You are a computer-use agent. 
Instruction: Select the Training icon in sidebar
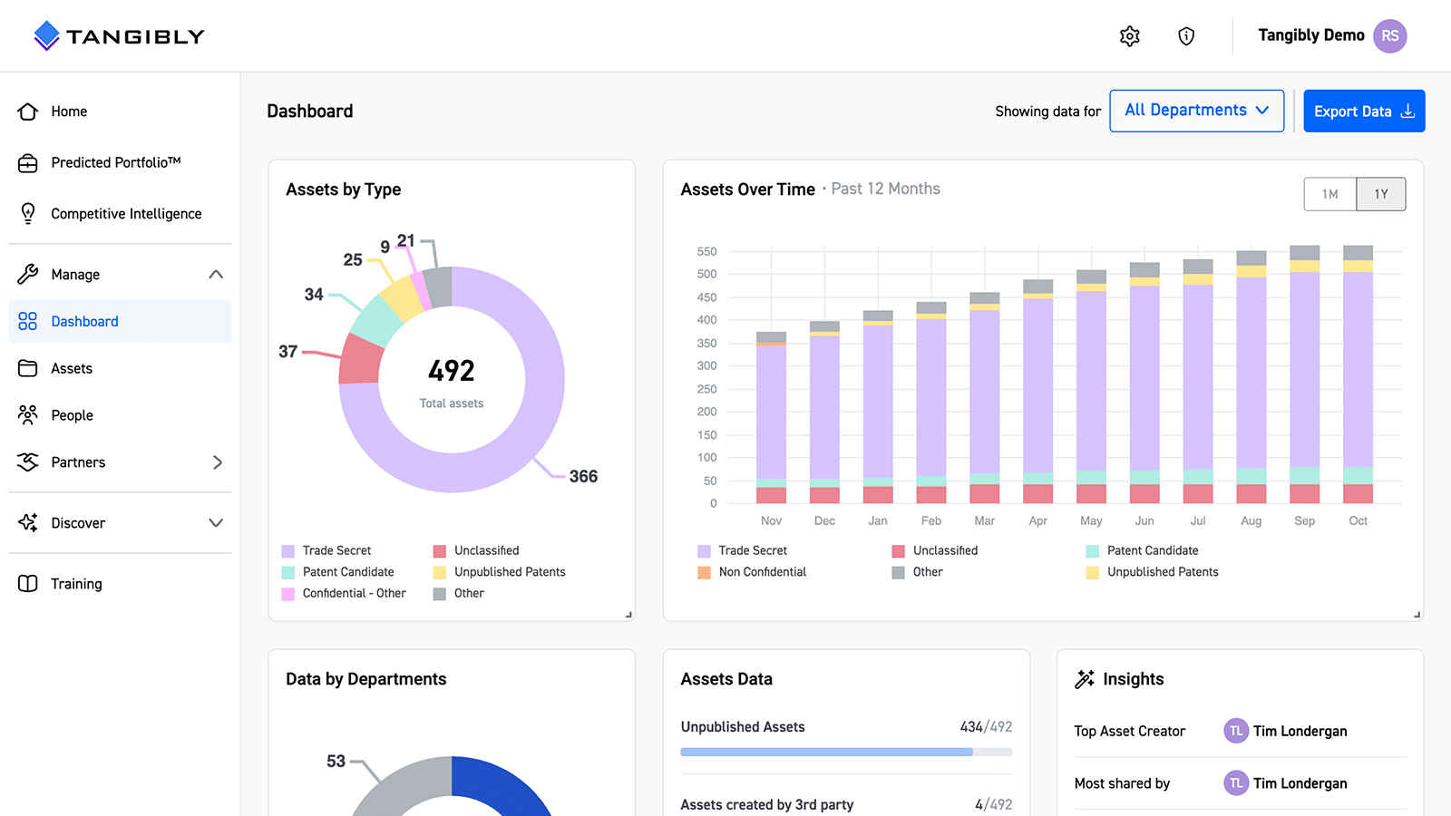pos(28,583)
